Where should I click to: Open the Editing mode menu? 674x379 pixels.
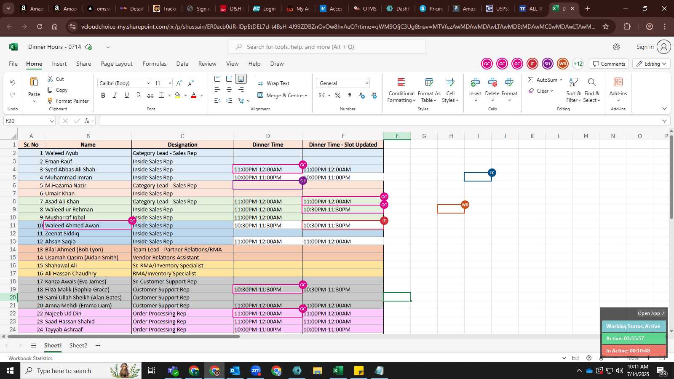tap(652, 64)
